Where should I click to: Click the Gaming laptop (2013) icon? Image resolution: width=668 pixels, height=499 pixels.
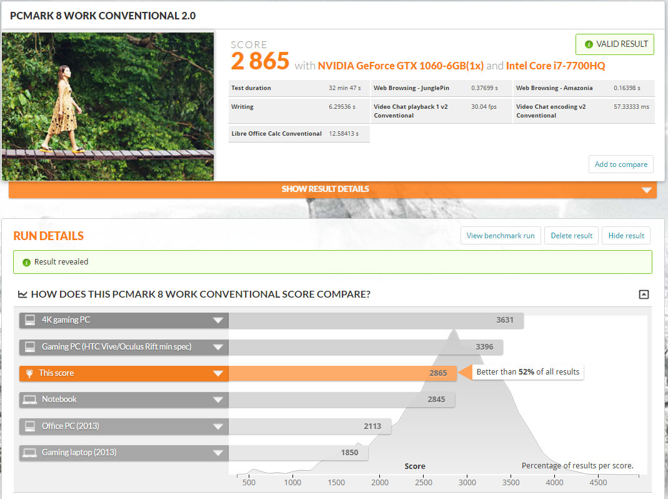[29, 453]
